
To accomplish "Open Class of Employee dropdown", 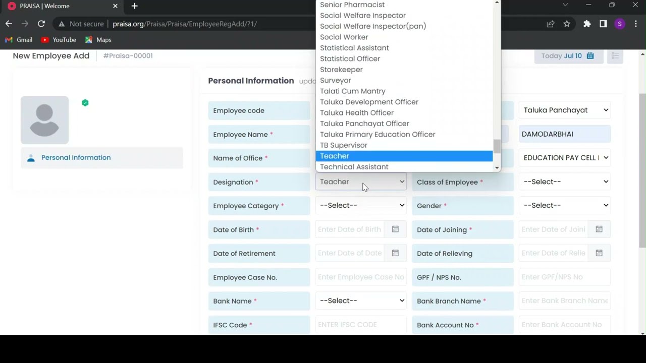I will pos(565,181).
